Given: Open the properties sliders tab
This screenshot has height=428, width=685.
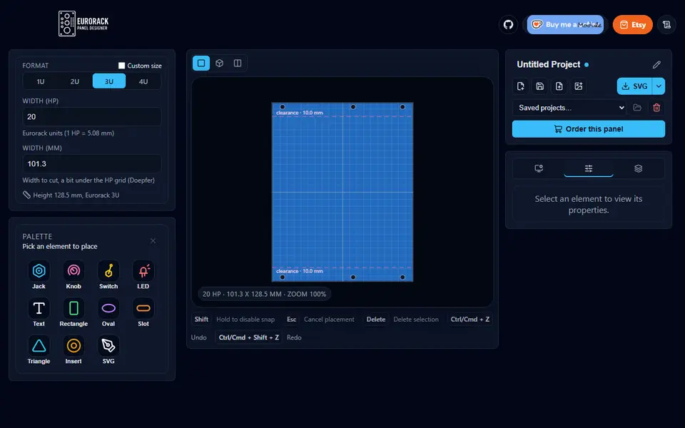Looking at the screenshot, I should click(589, 168).
